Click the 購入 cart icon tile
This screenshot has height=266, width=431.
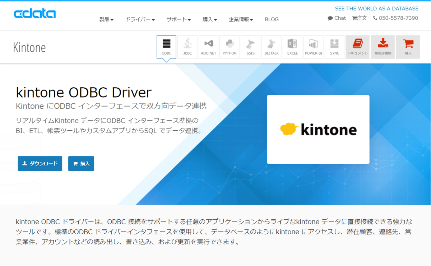click(x=408, y=47)
